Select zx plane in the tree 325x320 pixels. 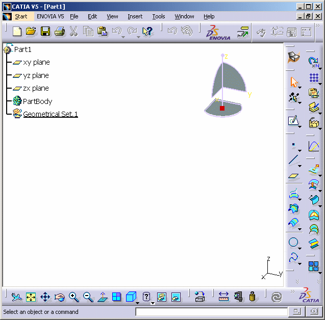click(36, 88)
